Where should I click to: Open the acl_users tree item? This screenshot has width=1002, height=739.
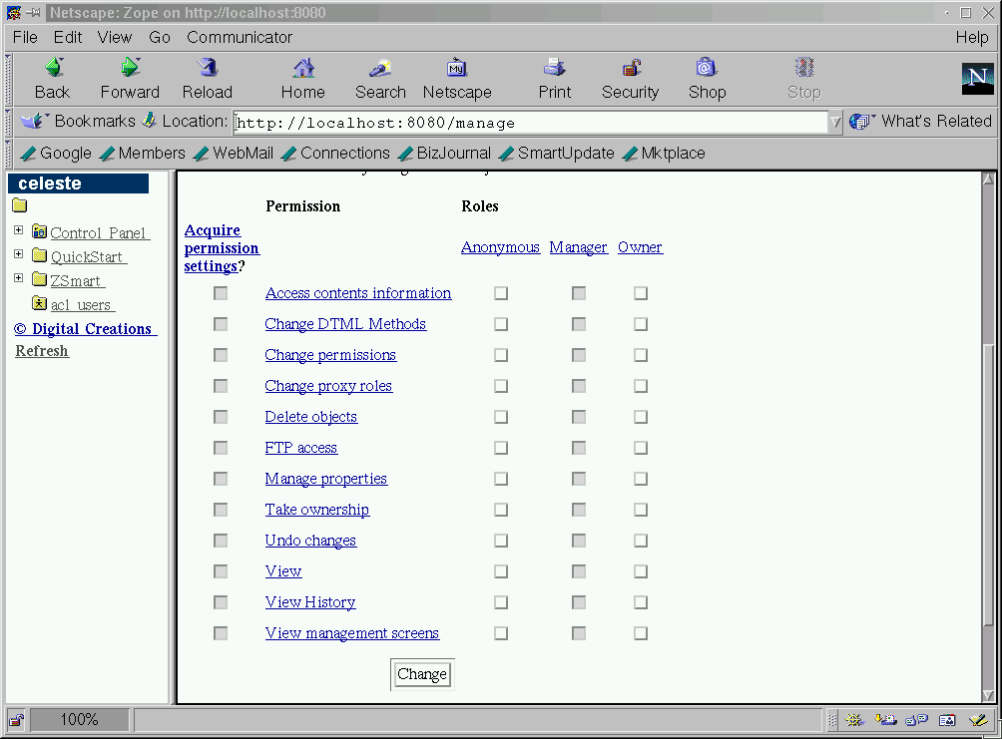[x=83, y=305]
